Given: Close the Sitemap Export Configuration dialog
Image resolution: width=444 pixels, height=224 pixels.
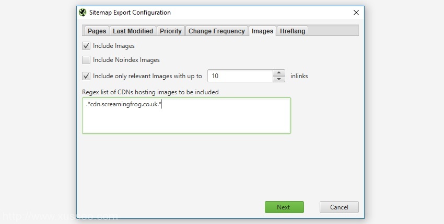Looking at the screenshot, I should click(x=356, y=13).
